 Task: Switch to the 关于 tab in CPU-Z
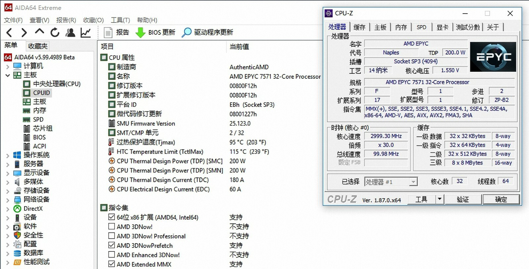click(493, 27)
